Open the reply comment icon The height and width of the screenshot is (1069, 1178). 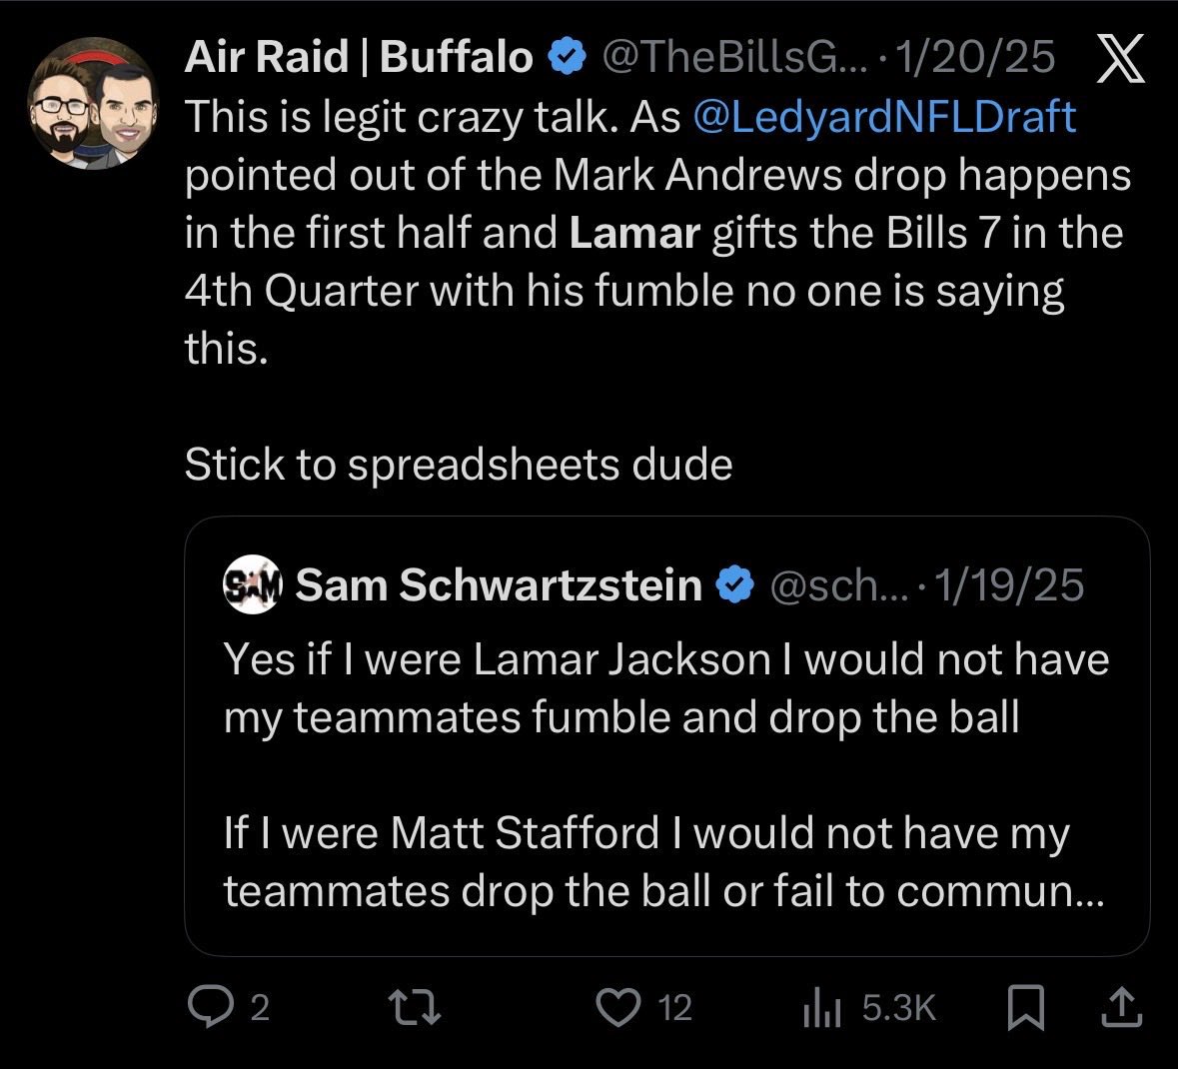click(x=207, y=1007)
